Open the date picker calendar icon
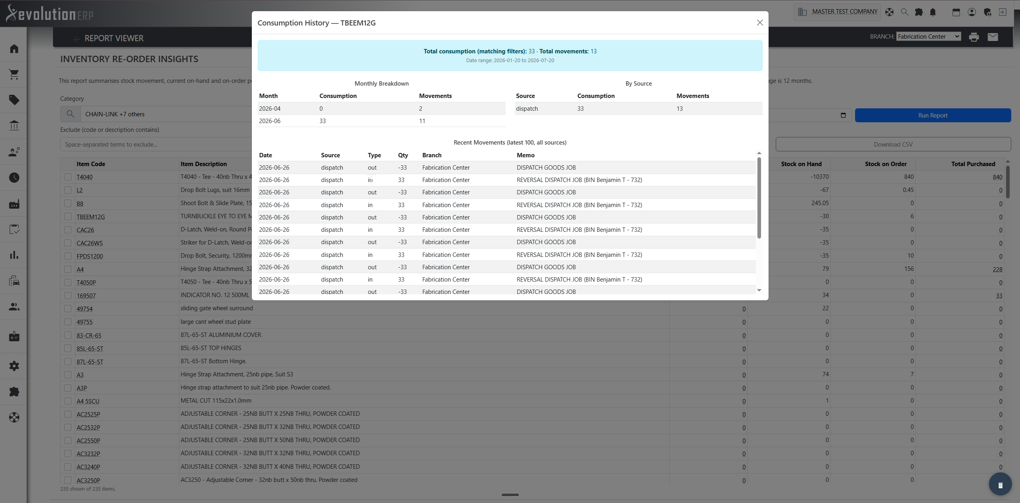1020x503 pixels. [x=843, y=115]
